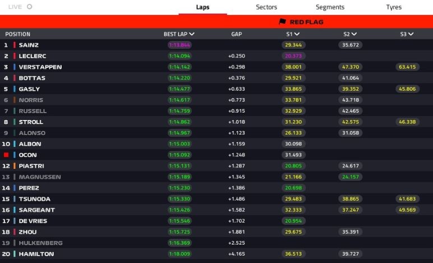The image size is (433, 263).
Task: Select driver name VERSTAPPEN
Action: pyautogui.click(x=40, y=67)
